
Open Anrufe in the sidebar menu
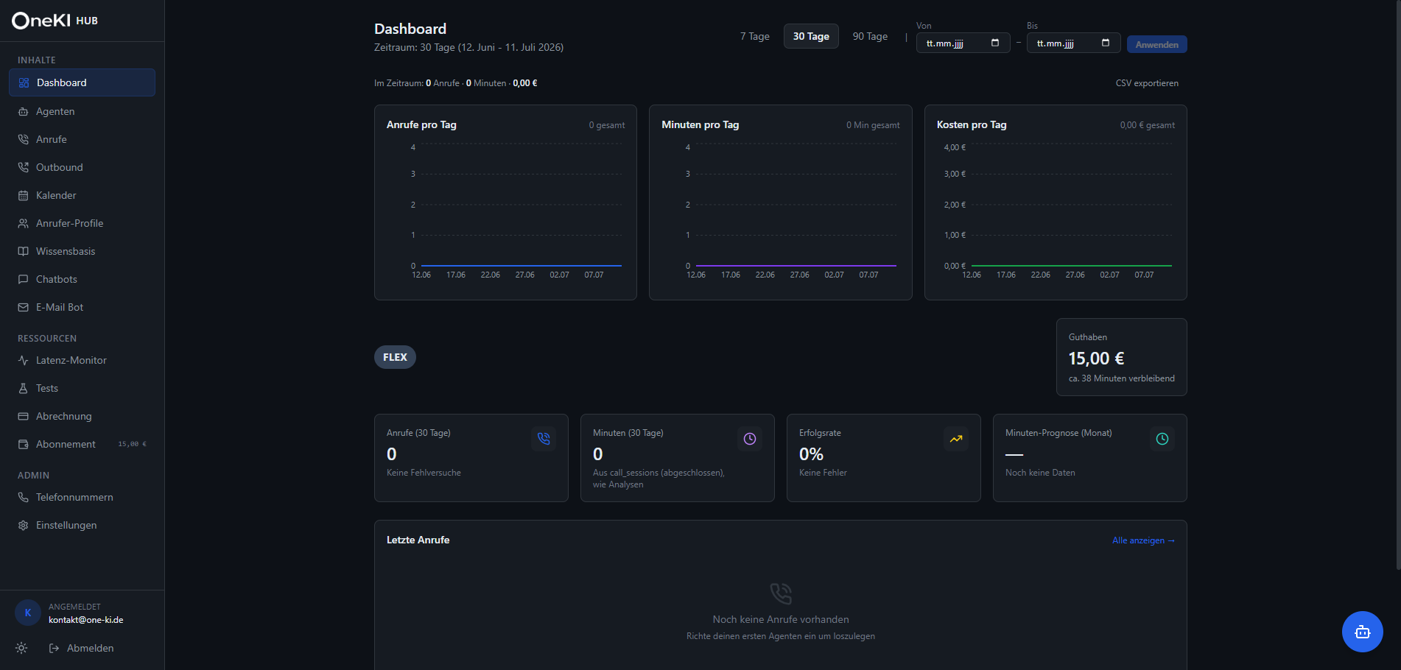coord(82,139)
